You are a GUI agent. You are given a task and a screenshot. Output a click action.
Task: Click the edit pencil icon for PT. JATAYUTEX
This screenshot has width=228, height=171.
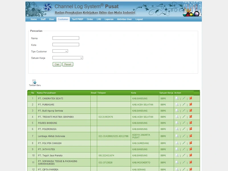pos(184,149)
